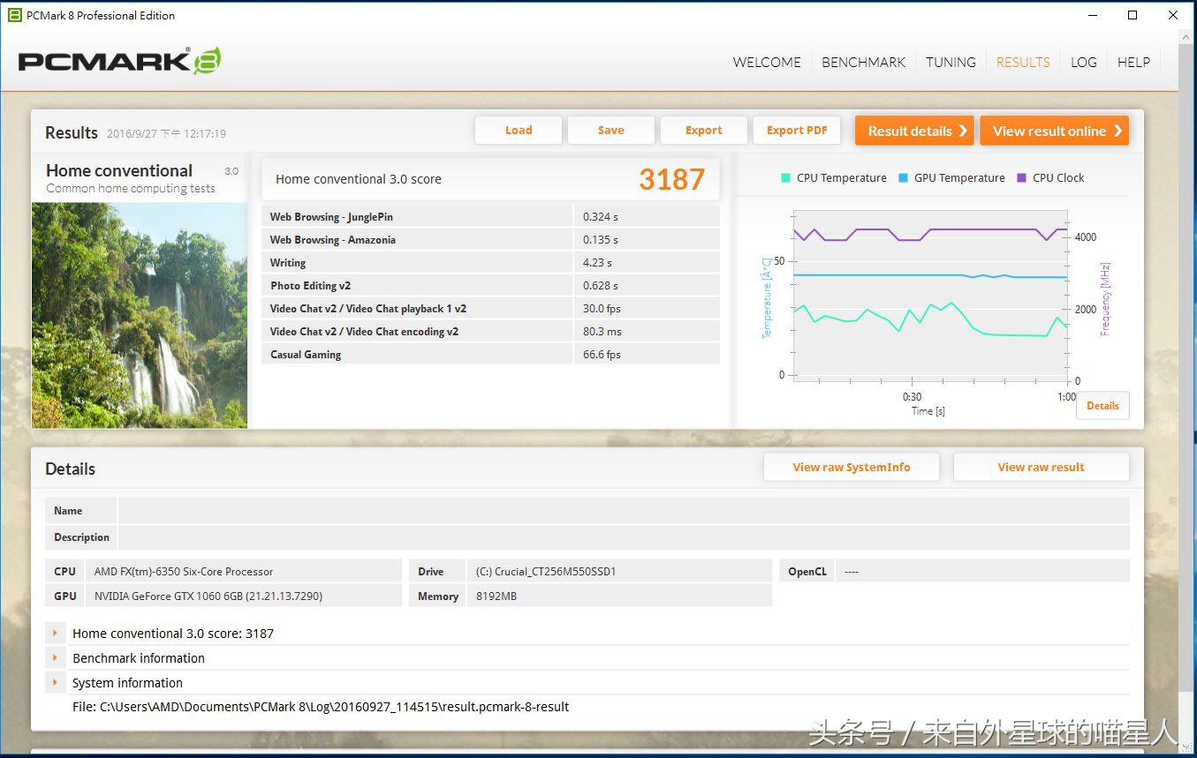Click the waterfall preview image
This screenshot has width=1197, height=758.
[x=139, y=315]
